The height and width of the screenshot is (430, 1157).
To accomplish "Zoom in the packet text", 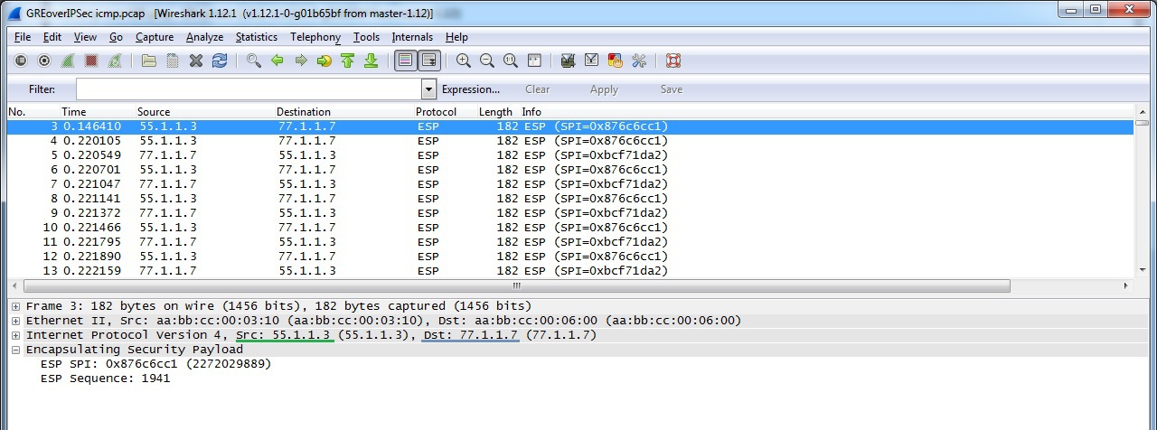I will point(464,61).
